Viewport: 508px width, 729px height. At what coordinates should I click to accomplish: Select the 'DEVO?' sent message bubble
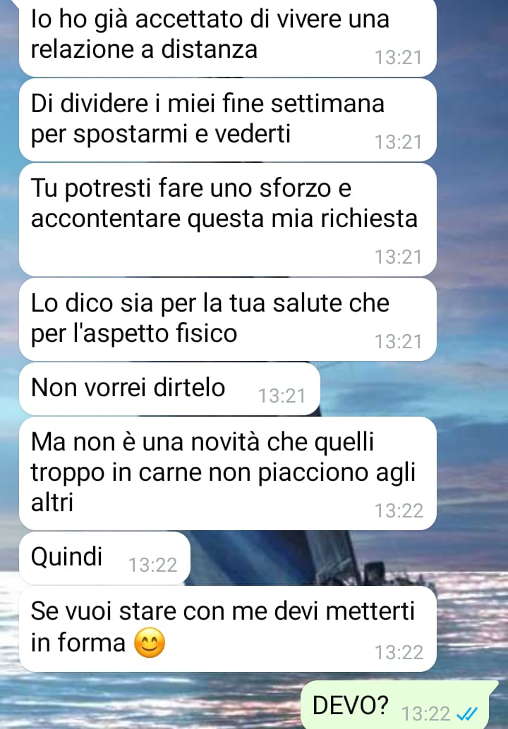[x=399, y=705]
